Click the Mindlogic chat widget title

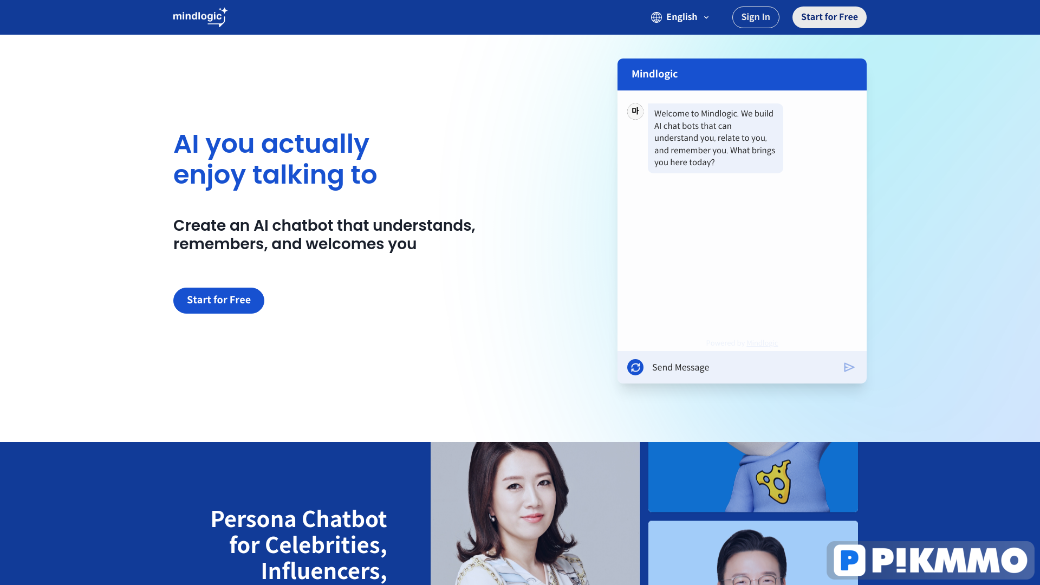point(654,74)
